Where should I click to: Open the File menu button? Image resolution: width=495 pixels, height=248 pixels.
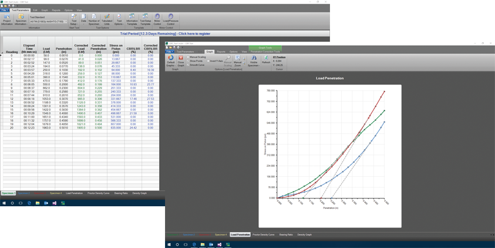pos(4,10)
